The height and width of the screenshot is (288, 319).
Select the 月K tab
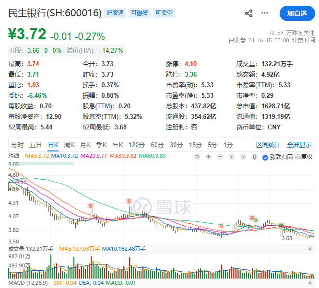click(x=85, y=145)
